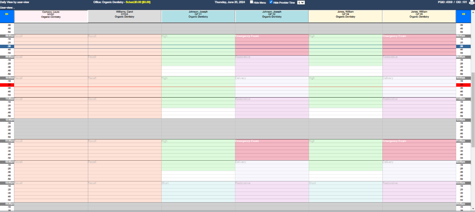Open the time increment dropdown showing 6
The height and width of the screenshot is (212, 475).
pos(301,2)
